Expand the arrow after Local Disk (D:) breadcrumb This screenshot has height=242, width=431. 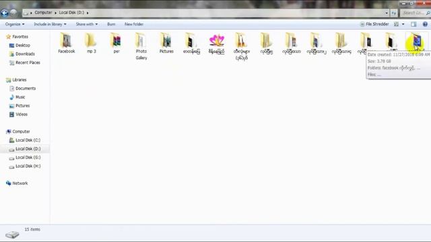point(88,13)
